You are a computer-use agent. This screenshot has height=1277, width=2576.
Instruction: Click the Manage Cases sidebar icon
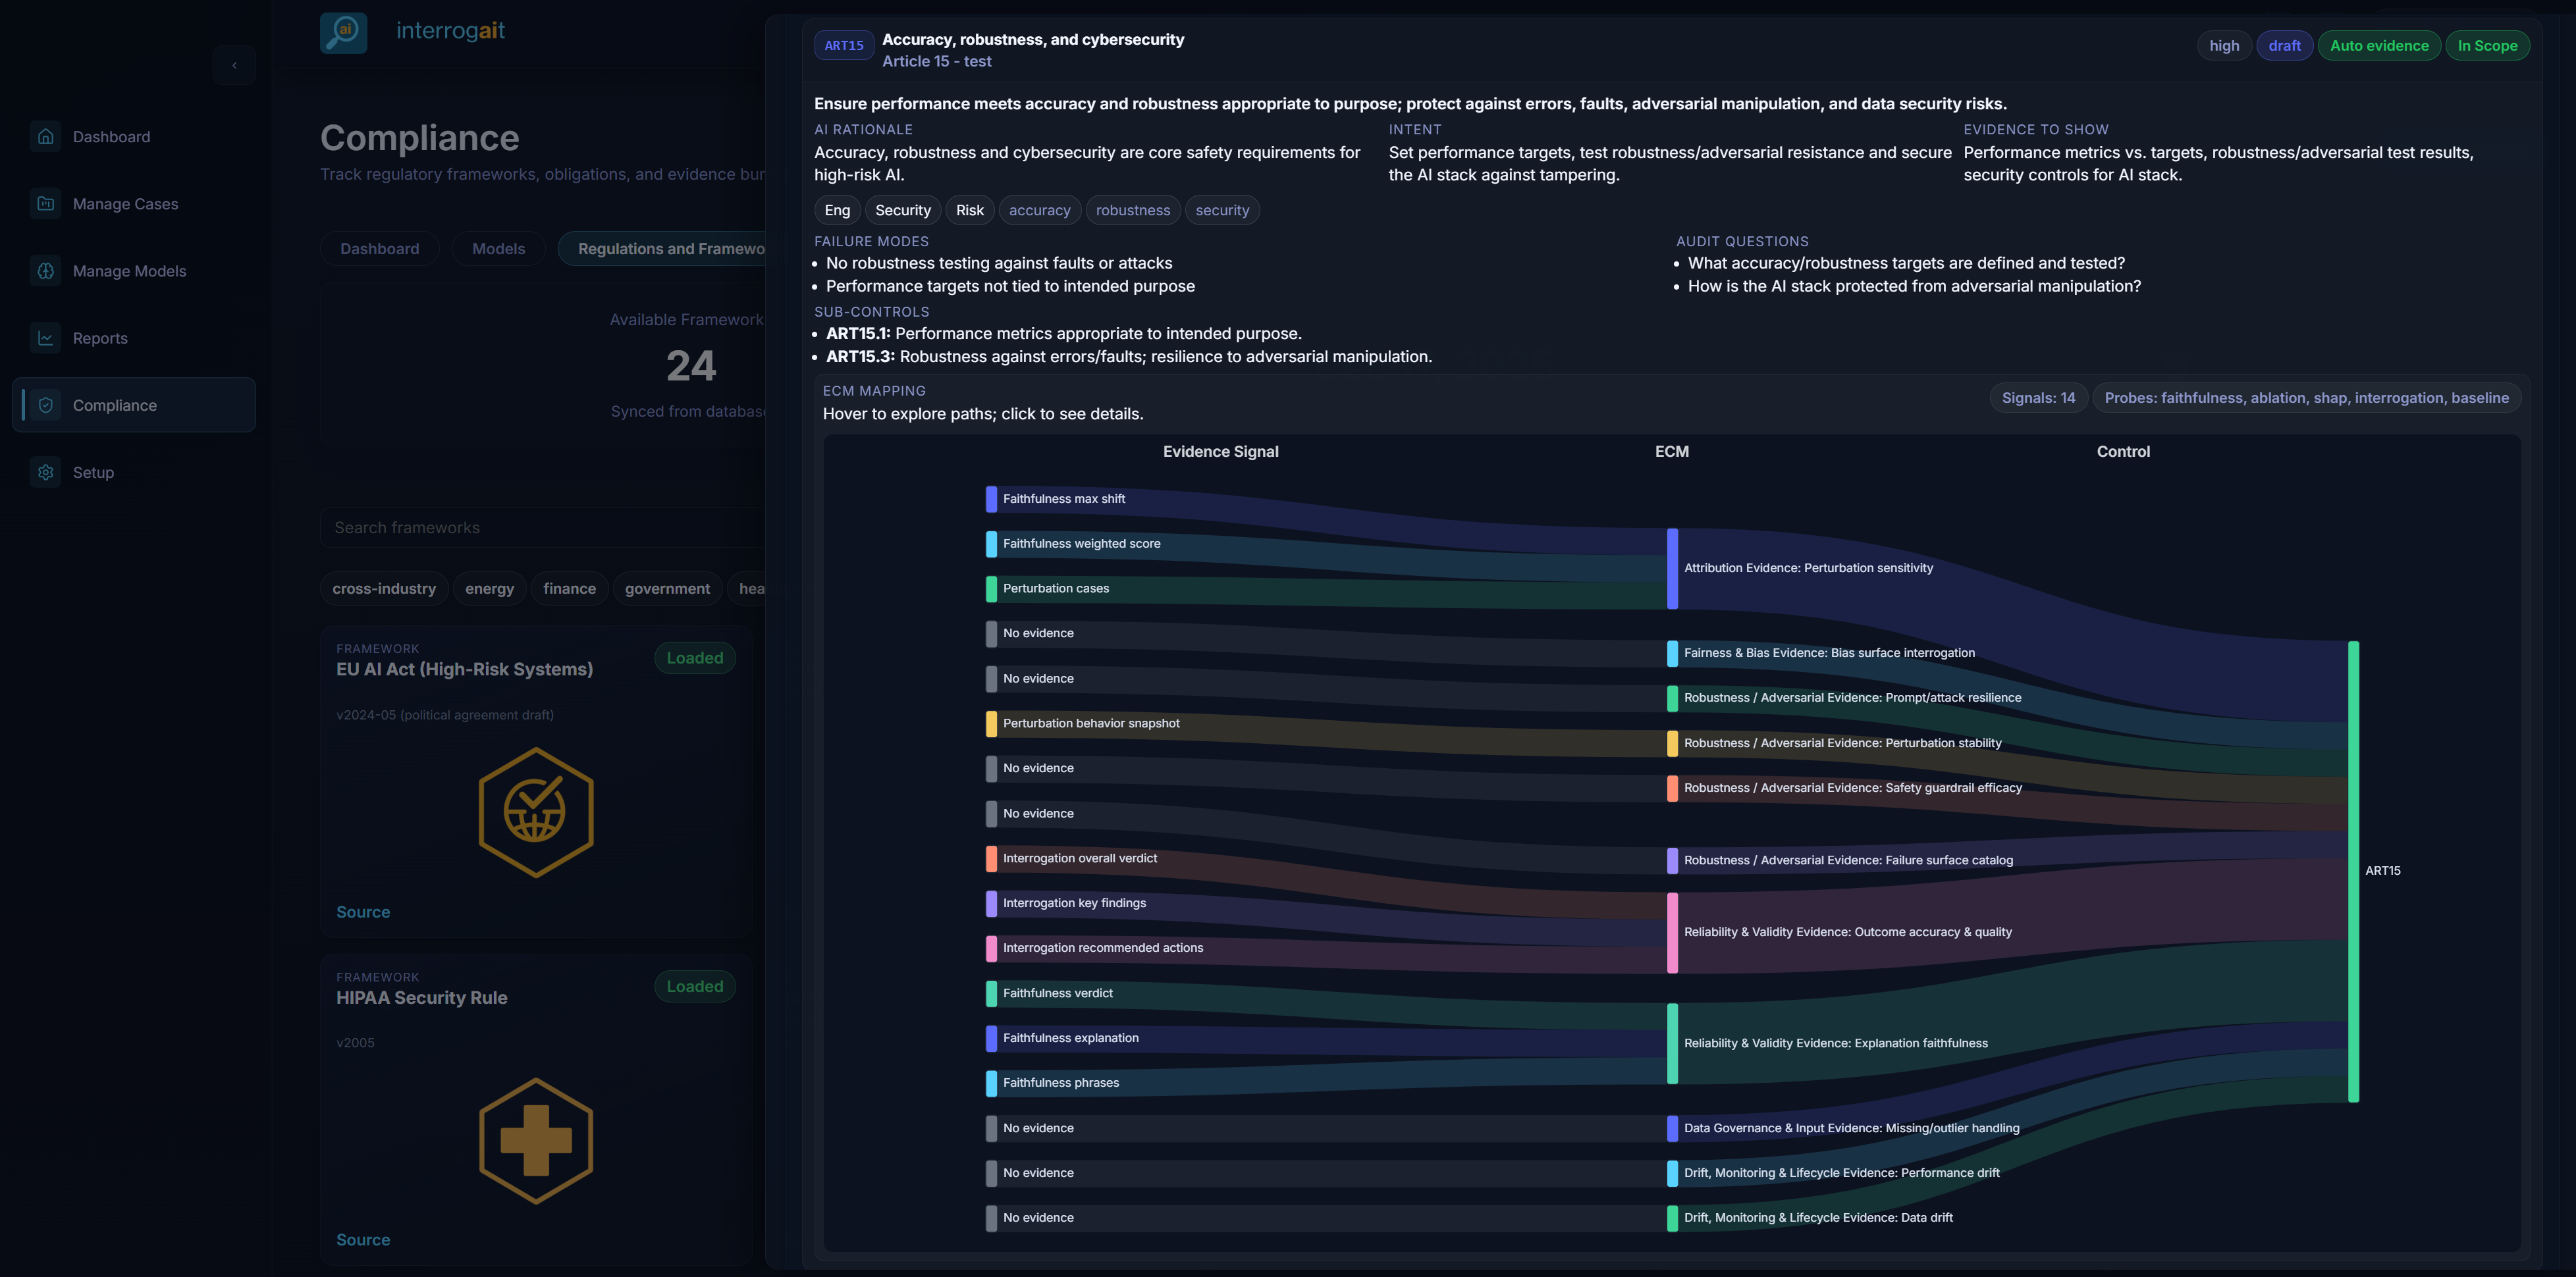pos(46,203)
